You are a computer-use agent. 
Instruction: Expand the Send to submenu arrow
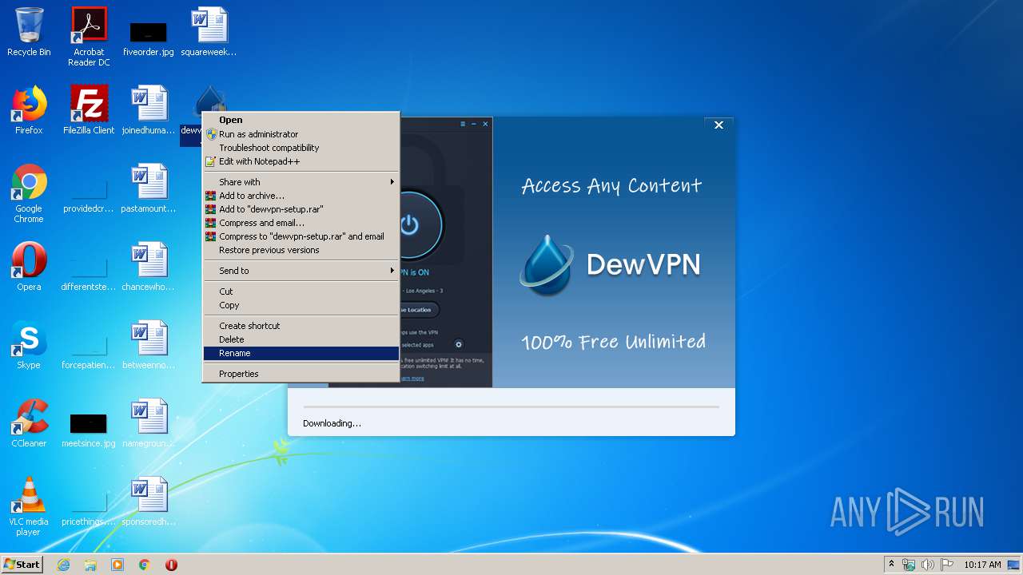click(392, 271)
